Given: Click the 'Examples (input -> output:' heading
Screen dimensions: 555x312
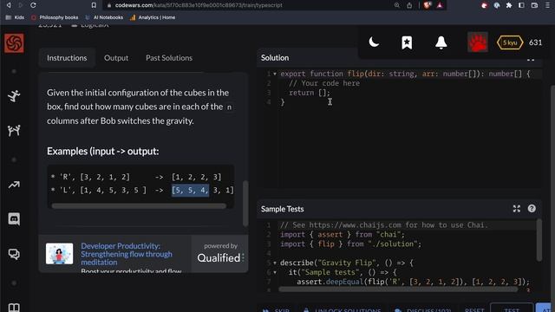Looking at the screenshot, I should [x=103, y=152].
